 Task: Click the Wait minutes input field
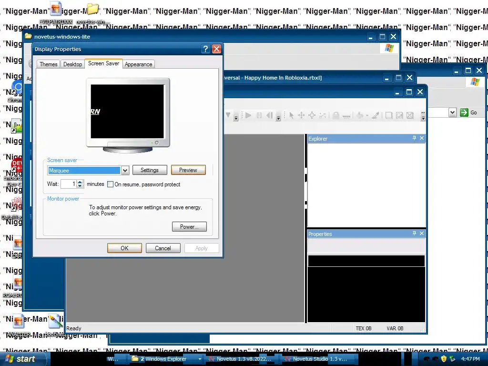click(x=69, y=184)
